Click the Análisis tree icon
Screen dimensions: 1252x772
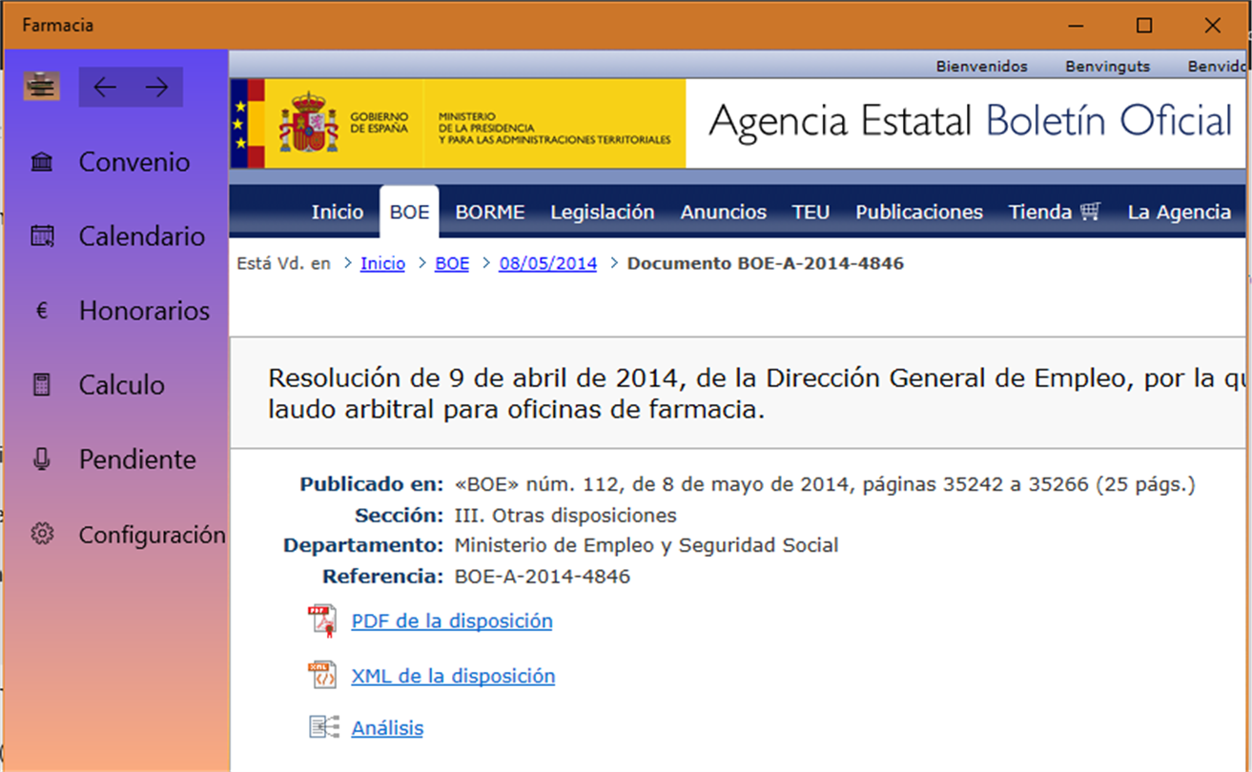[324, 727]
